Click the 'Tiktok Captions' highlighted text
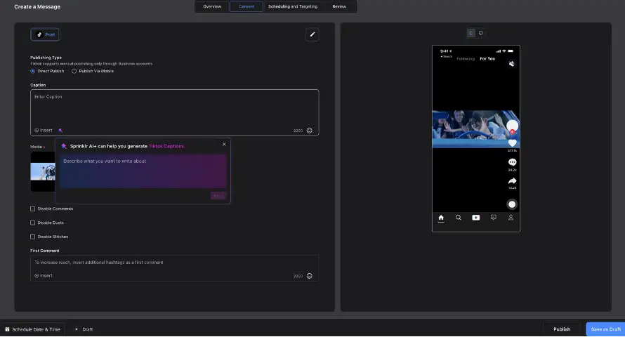 (166, 146)
